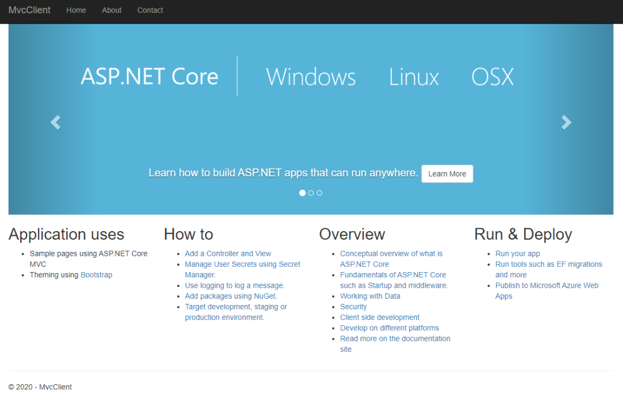The height and width of the screenshot is (398, 623).
Task: Open Use logging to log a message link
Action: 234,285
